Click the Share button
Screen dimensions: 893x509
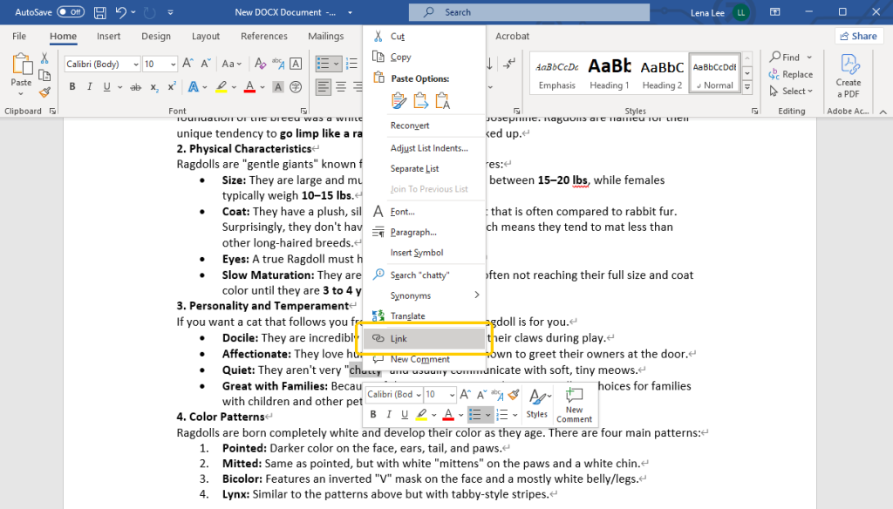tap(858, 35)
